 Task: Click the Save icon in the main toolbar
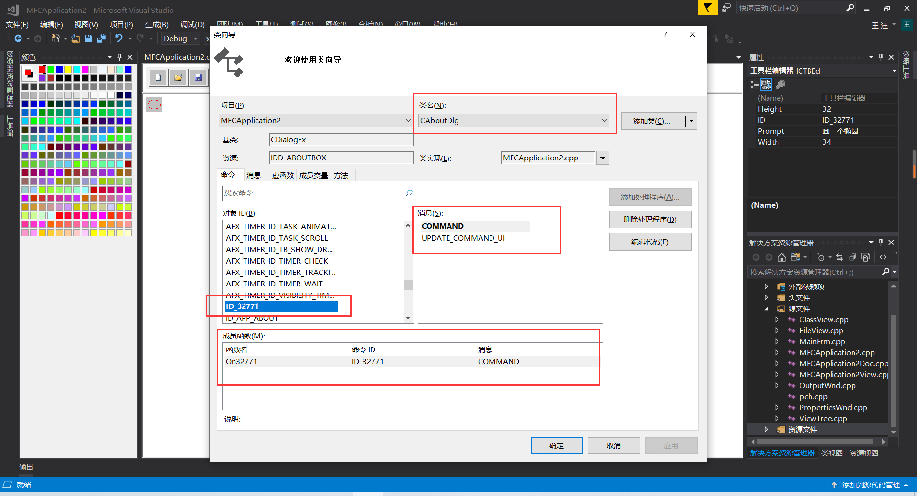point(88,39)
